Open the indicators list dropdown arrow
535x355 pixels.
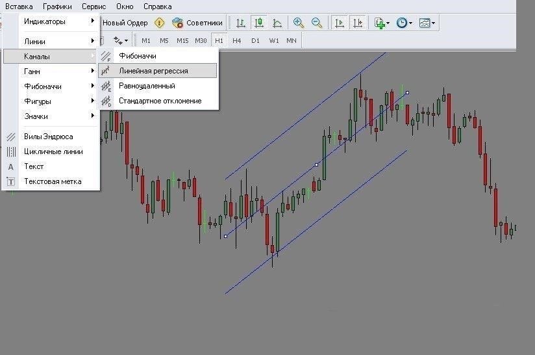388,23
